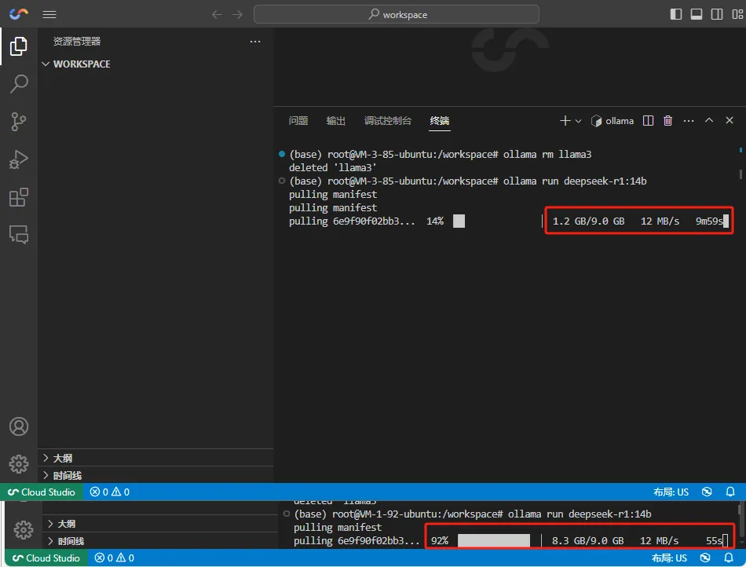
Task: Maximize the panel with the up chevron
Action: pyautogui.click(x=709, y=120)
